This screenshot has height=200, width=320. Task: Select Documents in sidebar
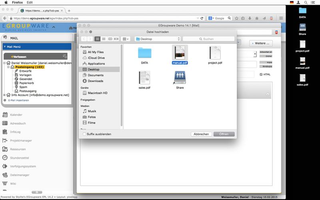[96, 75]
